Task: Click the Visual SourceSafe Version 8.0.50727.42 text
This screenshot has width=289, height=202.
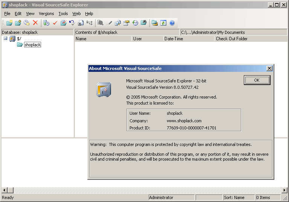Action: pyautogui.click(x=162, y=87)
